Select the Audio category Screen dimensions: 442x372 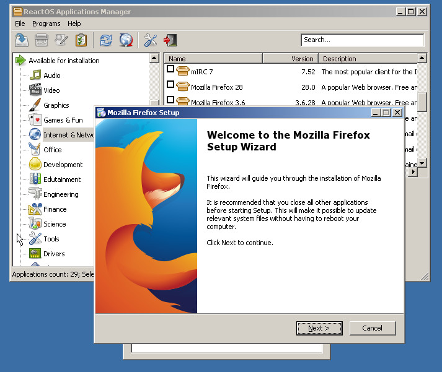(51, 76)
